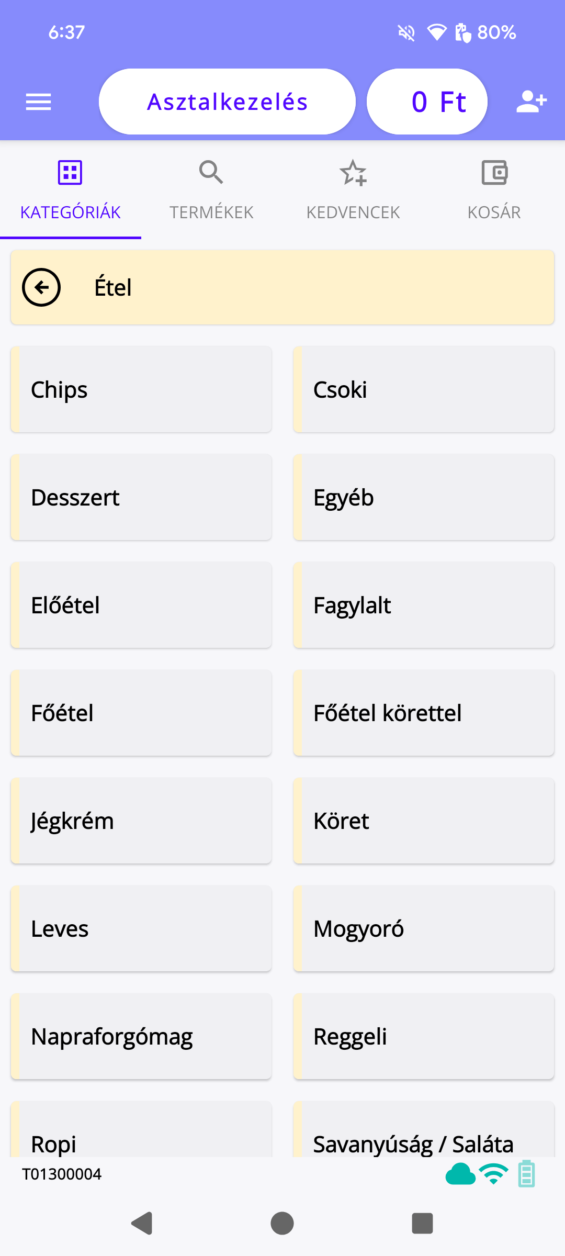Viewport: 565px width, 1256px height.
Task: Open the Savanyúság / Saláta category
Action: [x=424, y=1143]
